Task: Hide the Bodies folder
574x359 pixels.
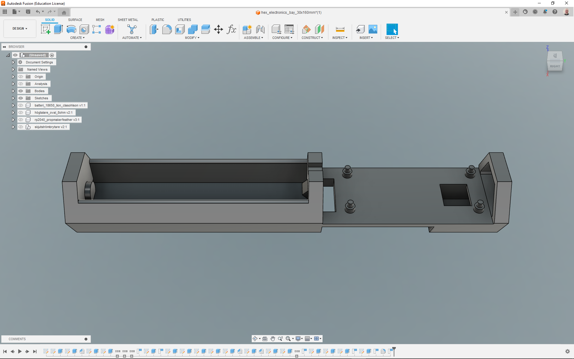Action: point(21,91)
